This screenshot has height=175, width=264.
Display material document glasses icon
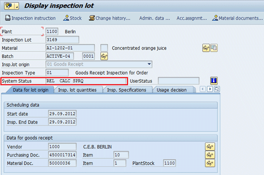210,163
